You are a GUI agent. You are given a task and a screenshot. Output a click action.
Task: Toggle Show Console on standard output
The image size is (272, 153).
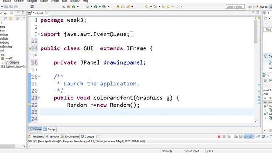[246, 136]
